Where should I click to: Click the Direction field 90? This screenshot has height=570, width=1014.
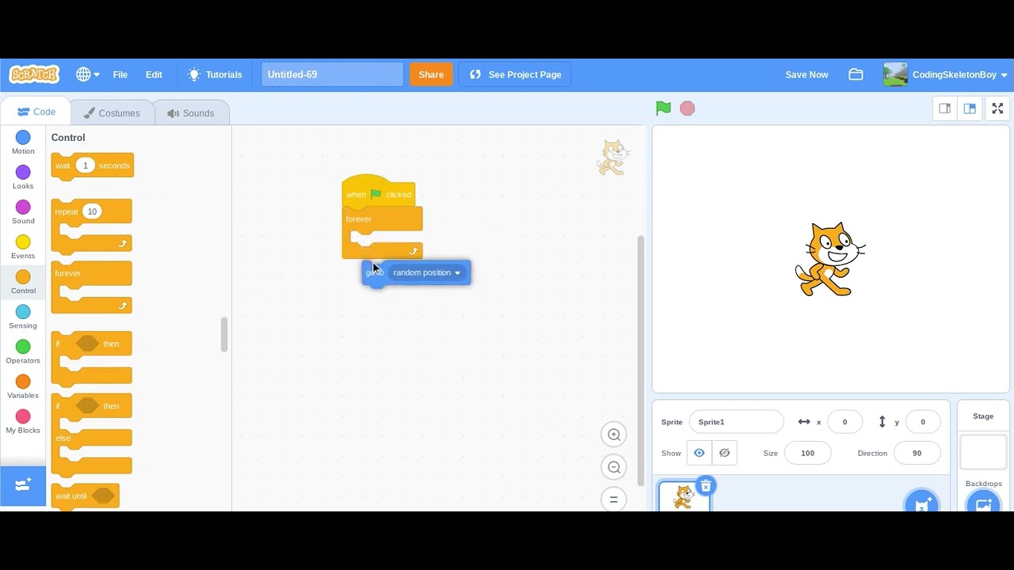(917, 453)
